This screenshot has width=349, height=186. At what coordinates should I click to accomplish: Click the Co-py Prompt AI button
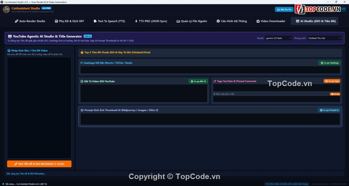pyautogui.click(x=329, y=110)
